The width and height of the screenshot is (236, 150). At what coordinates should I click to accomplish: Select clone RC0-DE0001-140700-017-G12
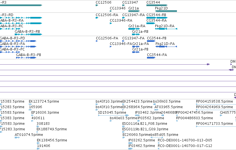click(x=185, y=146)
